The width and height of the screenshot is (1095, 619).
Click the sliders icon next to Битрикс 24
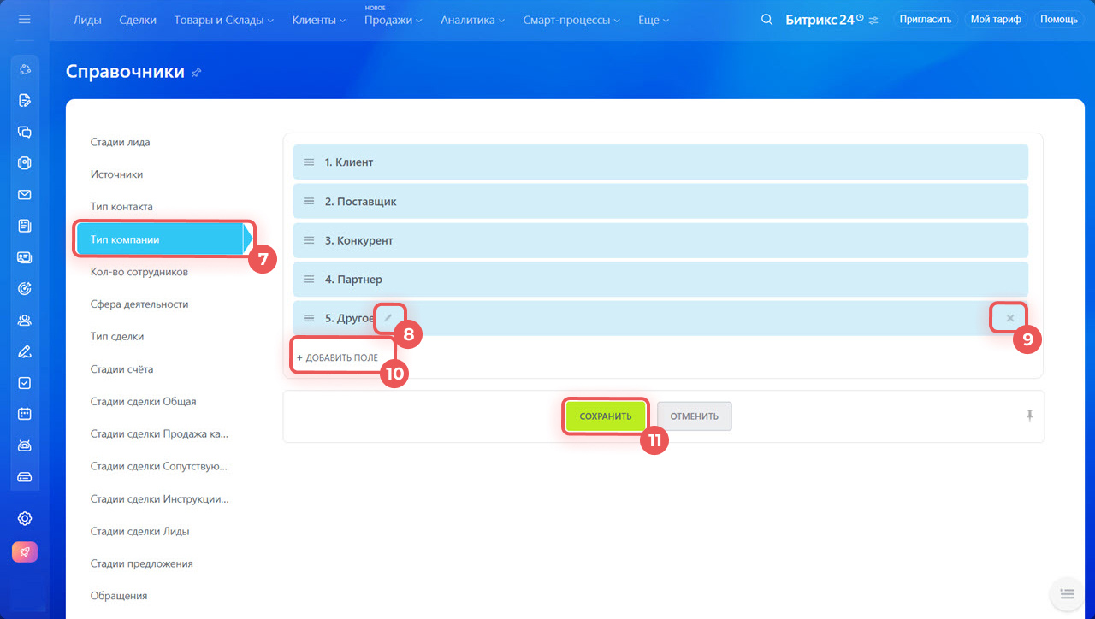pos(873,21)
